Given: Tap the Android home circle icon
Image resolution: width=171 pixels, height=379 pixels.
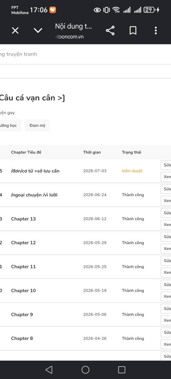Looking at the screenshot, I should pyautogui.click(x=85, y=370).
